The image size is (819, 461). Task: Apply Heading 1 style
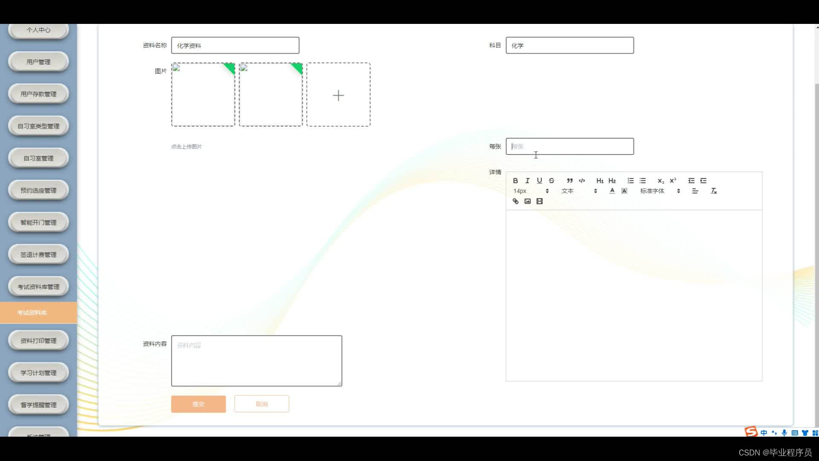tap(600, 181)
